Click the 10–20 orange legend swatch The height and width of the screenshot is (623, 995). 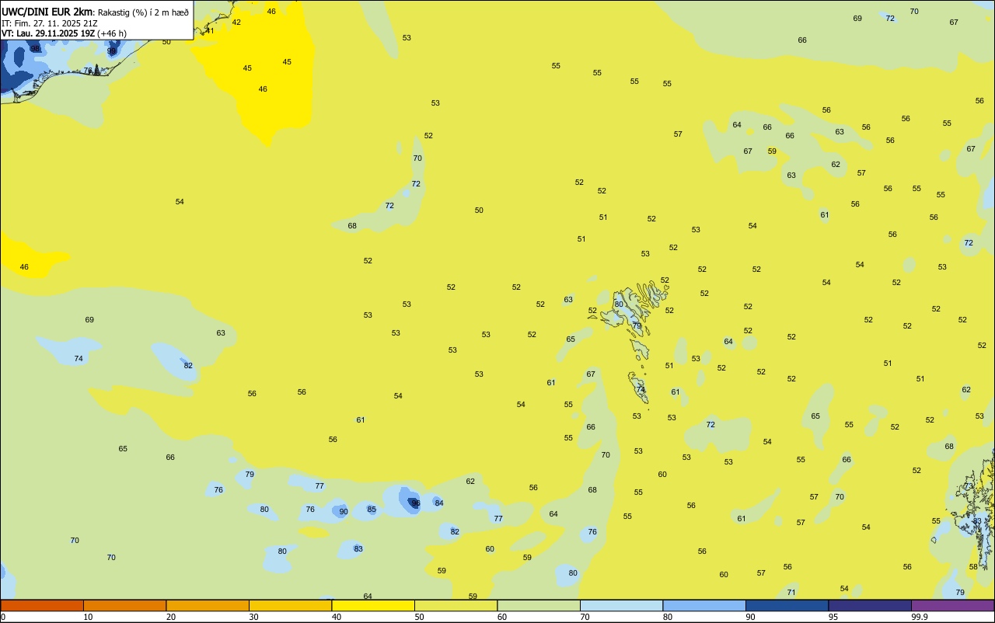124,605
